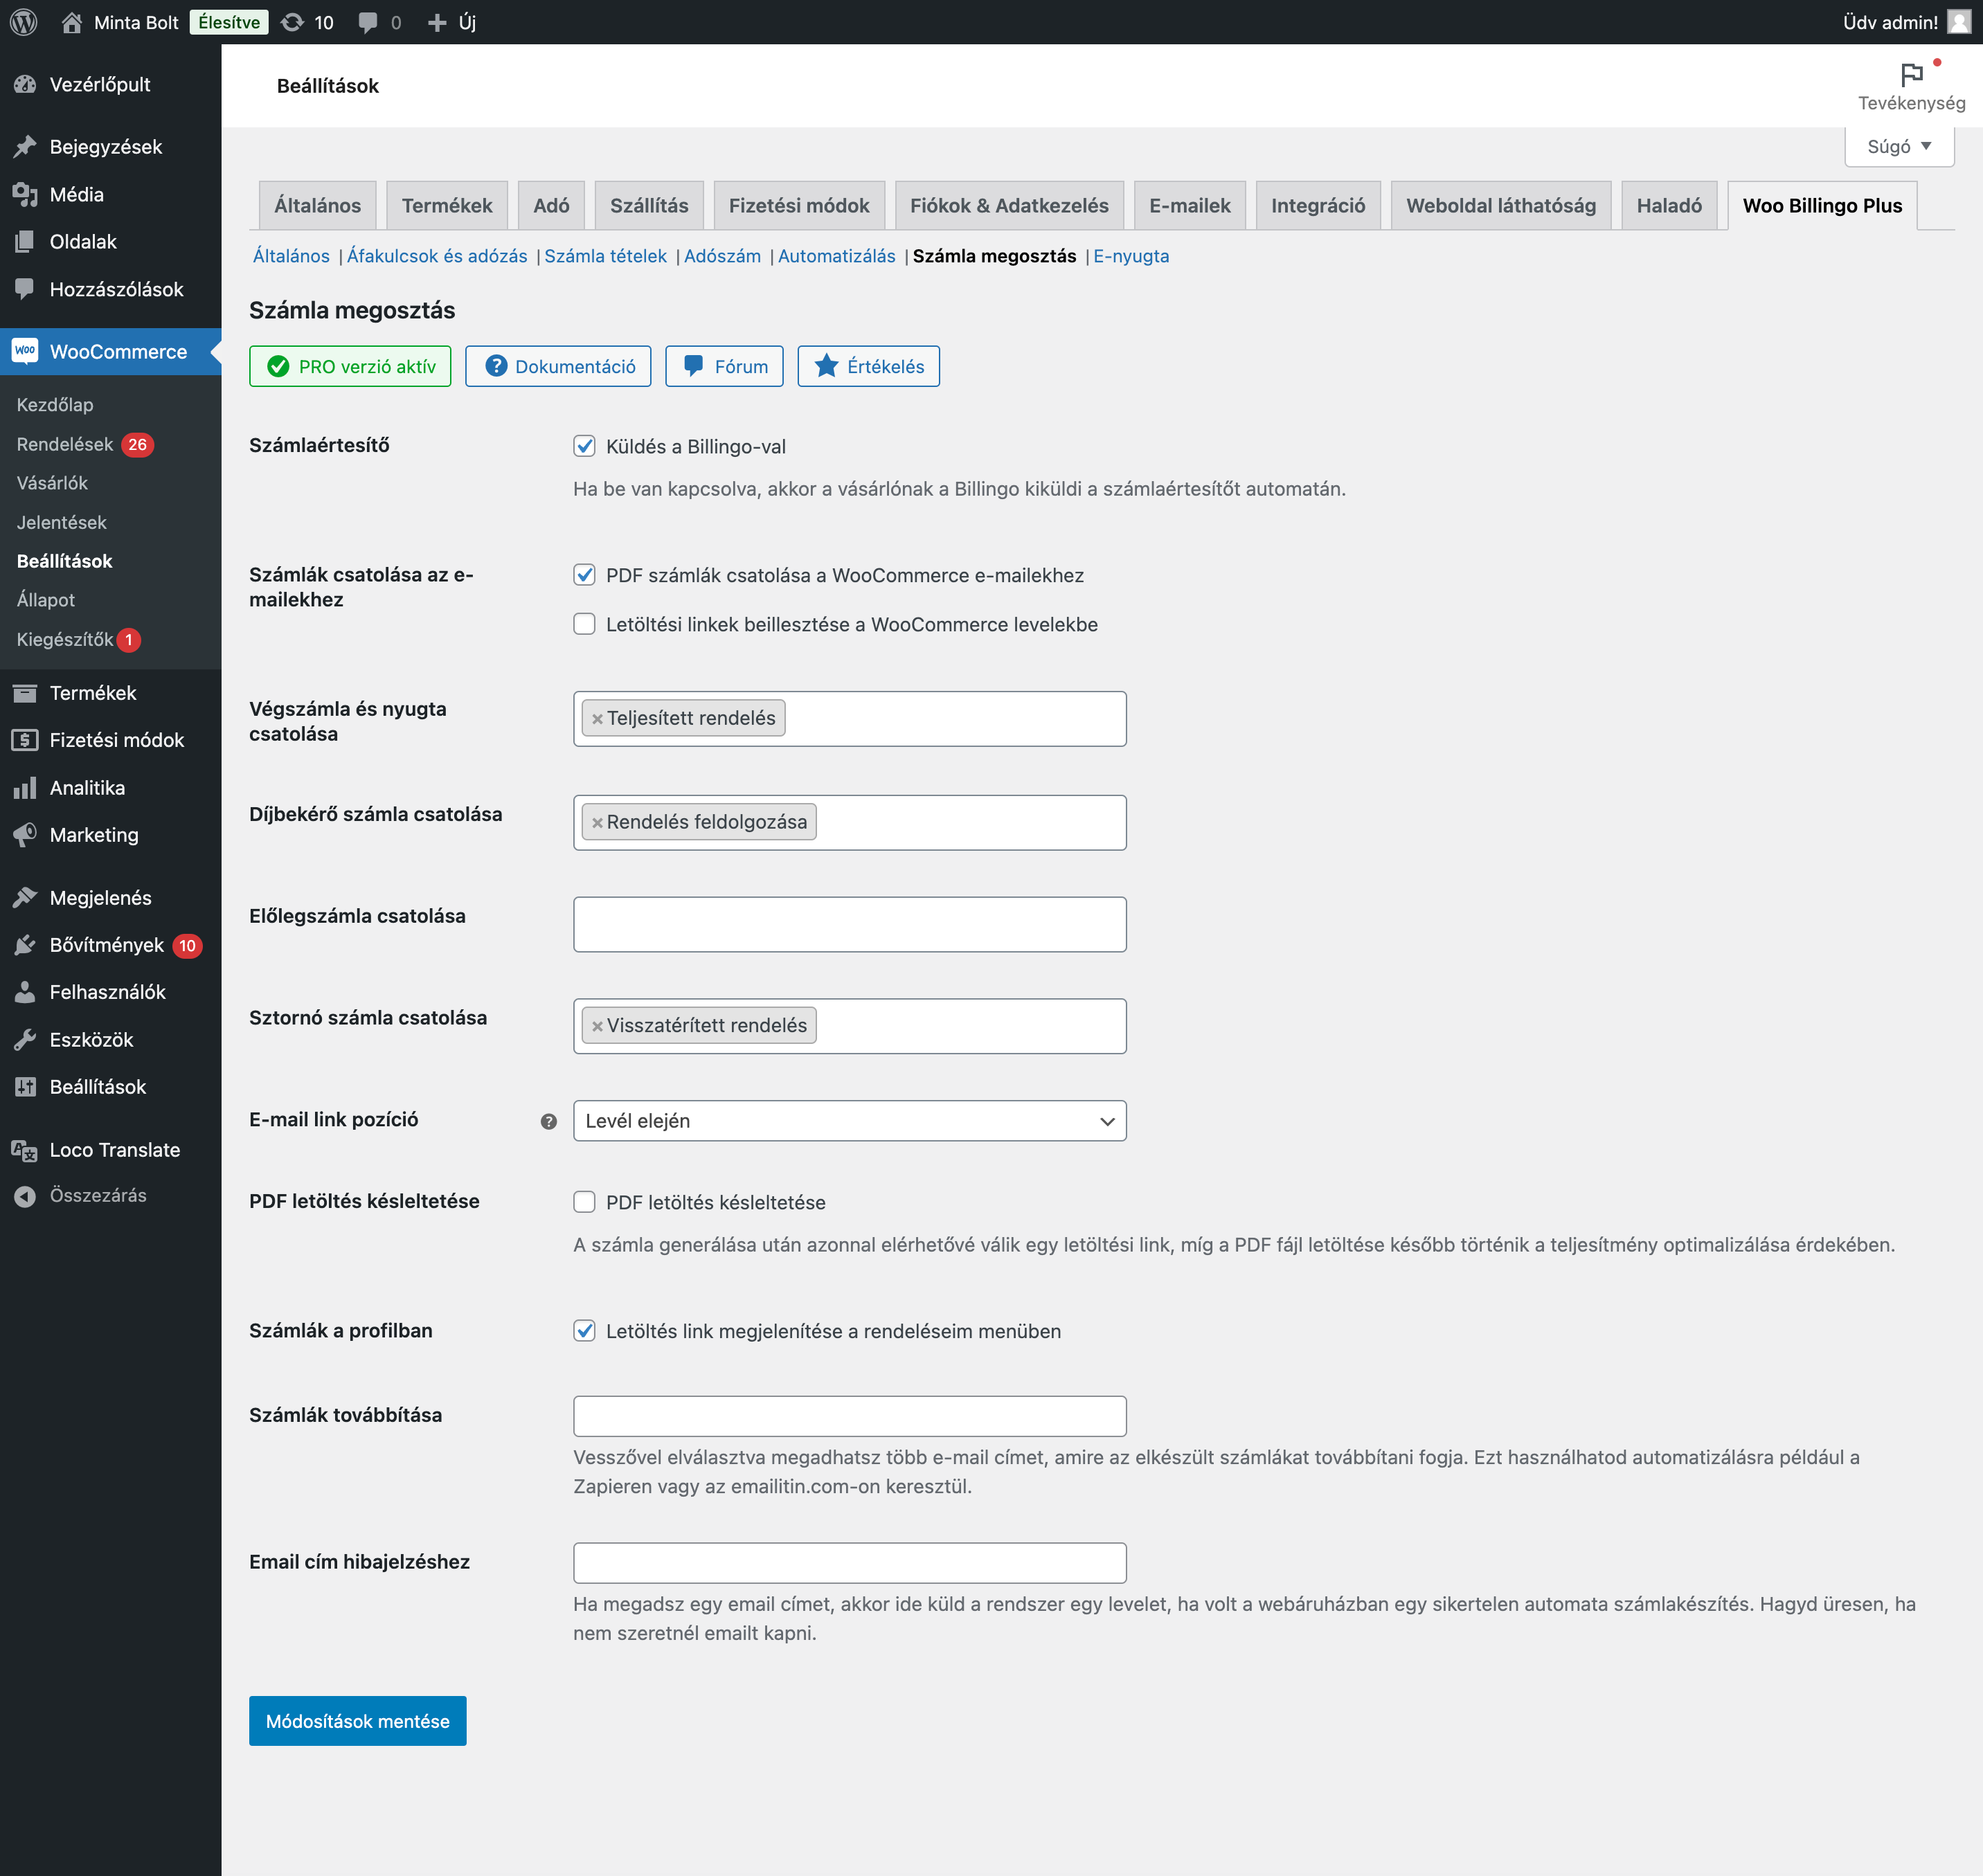
Task: Click the star icon on Értékelés
Action: coord(826,366)
